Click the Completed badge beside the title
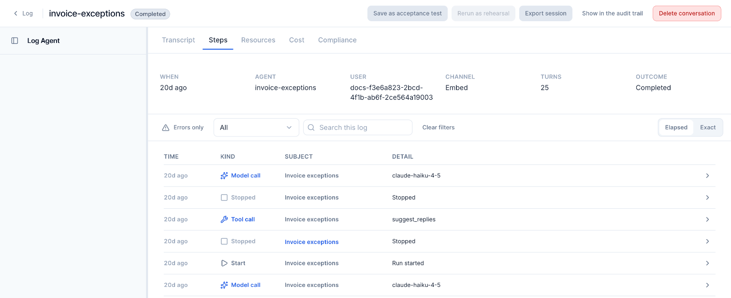 click(150, 14)
